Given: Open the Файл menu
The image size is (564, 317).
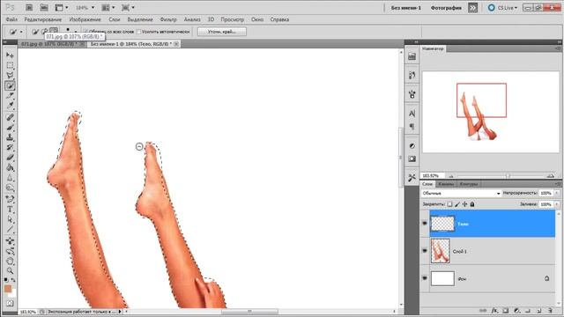Looking at the screenshot, I should pos(11,19).
